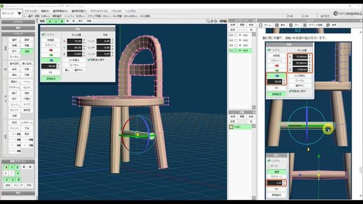
Task: Toggle Z axis edit option
Action: tap(18, 167)
